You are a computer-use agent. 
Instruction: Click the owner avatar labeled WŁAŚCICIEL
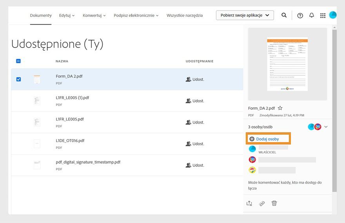point(252,149)
